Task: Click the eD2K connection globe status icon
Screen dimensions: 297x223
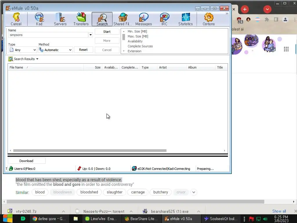Action: pyautogui.click(x=134, y=169)
